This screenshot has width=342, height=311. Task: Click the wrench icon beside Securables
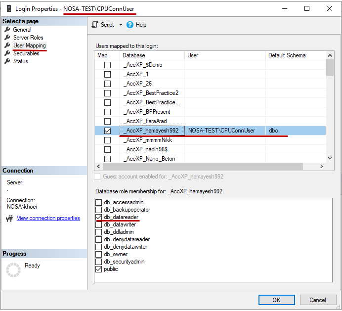coord(7,53)
